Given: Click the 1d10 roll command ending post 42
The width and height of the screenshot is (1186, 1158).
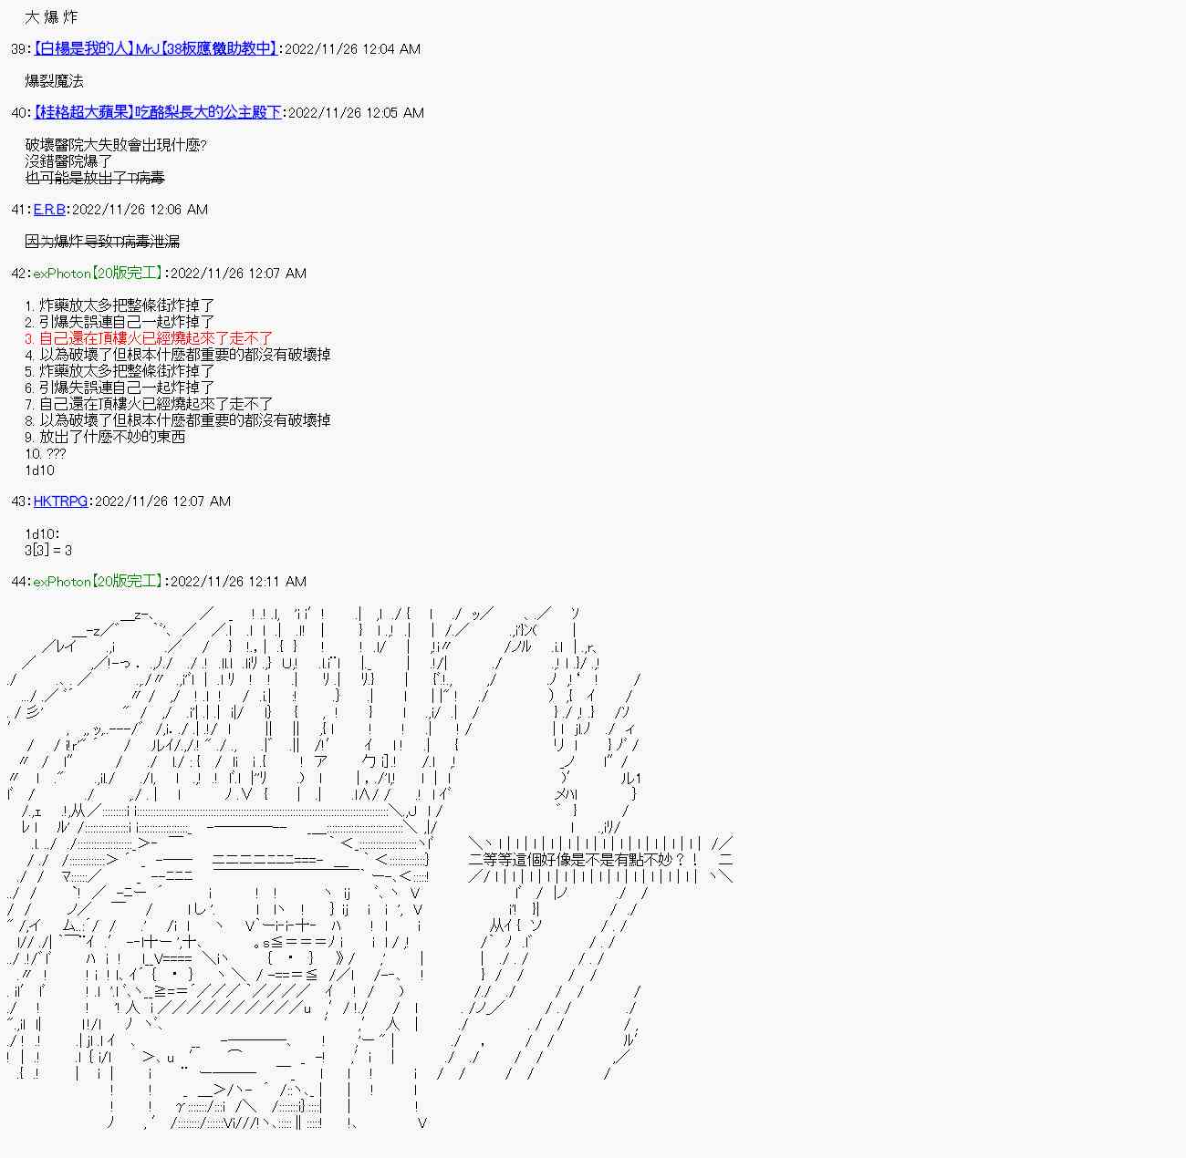Looking at the screenshot, I should coord(39,470).
